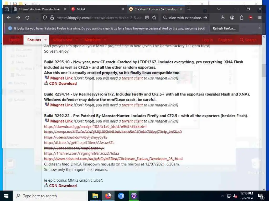Open Chrome from the taskbar
Image resolution: width=269 pixels, height=201 pixels.
(121, 196)
